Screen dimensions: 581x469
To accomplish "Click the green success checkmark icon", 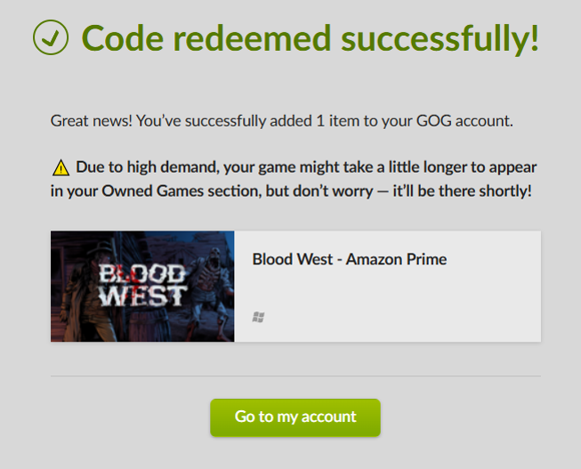I will (51, 37).
